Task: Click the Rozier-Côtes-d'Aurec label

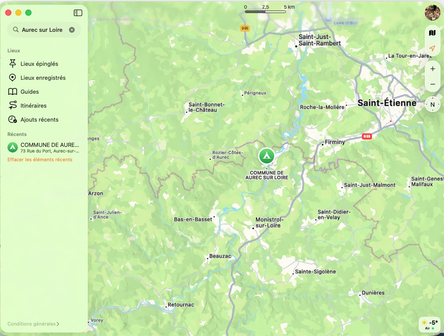Action: pyautogui.click(x=227, y=155)
